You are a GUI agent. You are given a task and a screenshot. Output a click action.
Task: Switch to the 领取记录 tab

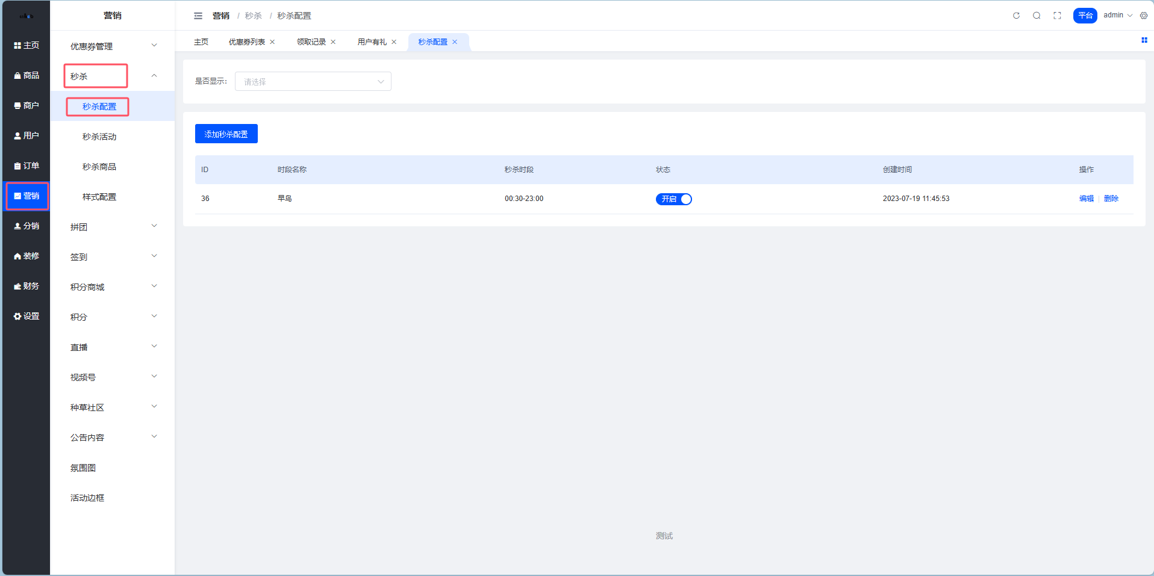(311, 42)
